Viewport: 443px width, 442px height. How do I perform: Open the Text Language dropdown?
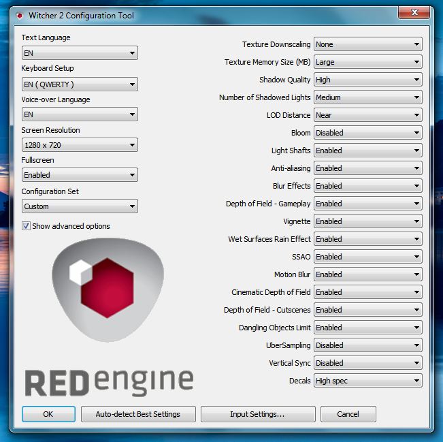(x=80, y=53)
